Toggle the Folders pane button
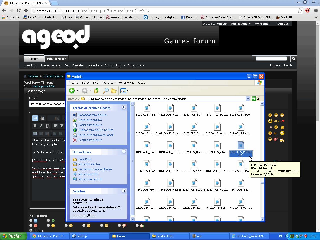The image size is (320, 240). (x=114, y=91)
